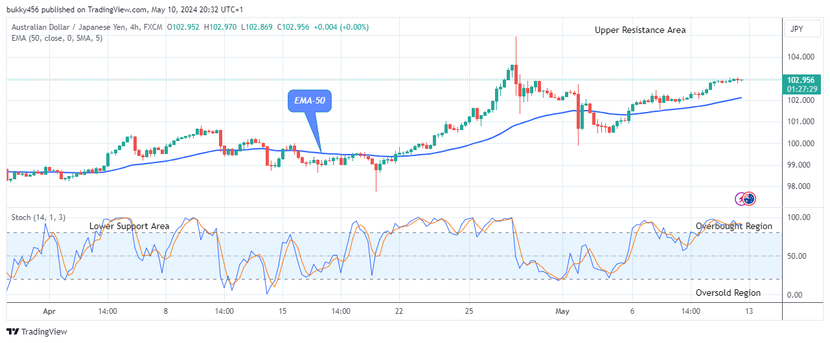Image resolution: width=830 pixels, height=343 pixels.
Task: Click the Oversold Region text label
Action: [x=728, y=293]
